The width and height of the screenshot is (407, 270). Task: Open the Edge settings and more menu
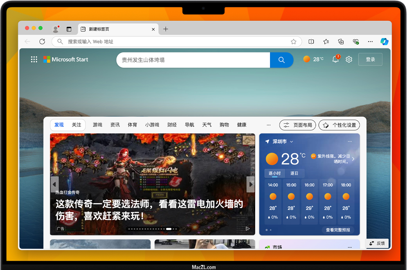[370, 41]
